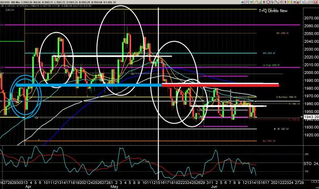
Task: Click the 'Apr' month label on time axis
Action: point(28,186)
